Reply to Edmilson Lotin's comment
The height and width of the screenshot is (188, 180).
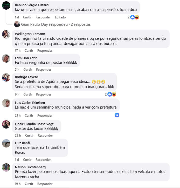point(44,70)
